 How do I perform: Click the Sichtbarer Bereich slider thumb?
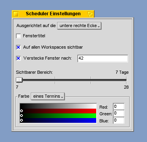pyautogui.click(x=19, y=80)
